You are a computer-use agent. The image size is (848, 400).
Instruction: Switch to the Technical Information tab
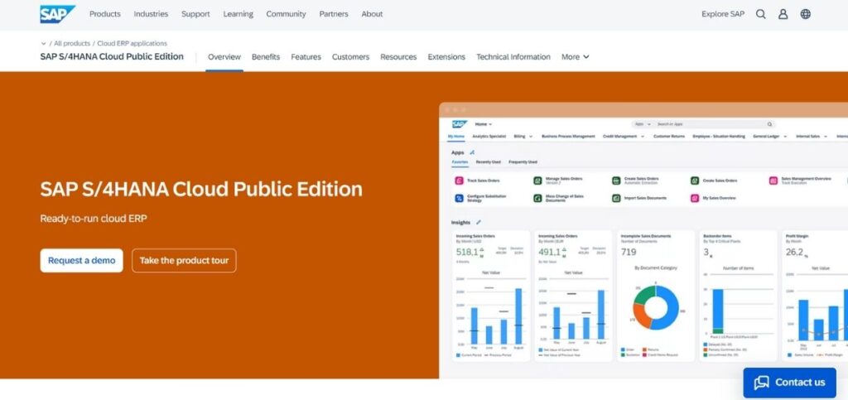[x=513, y=57]
